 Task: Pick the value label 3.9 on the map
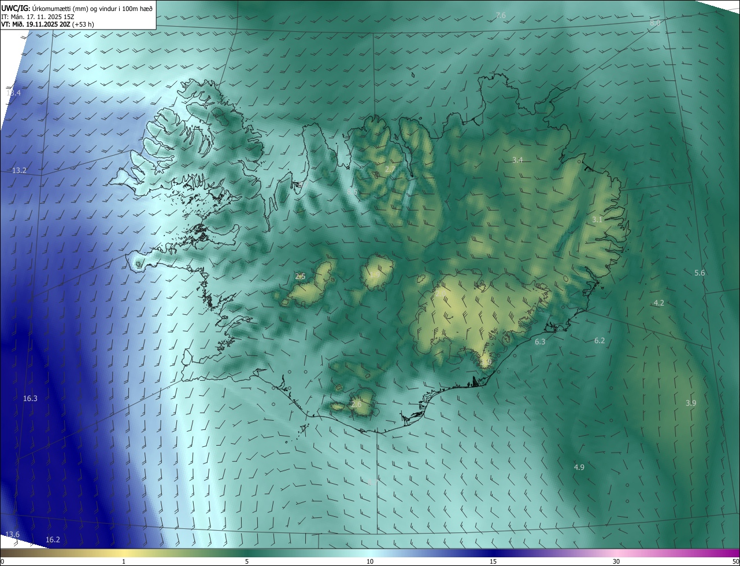point(691,403)
